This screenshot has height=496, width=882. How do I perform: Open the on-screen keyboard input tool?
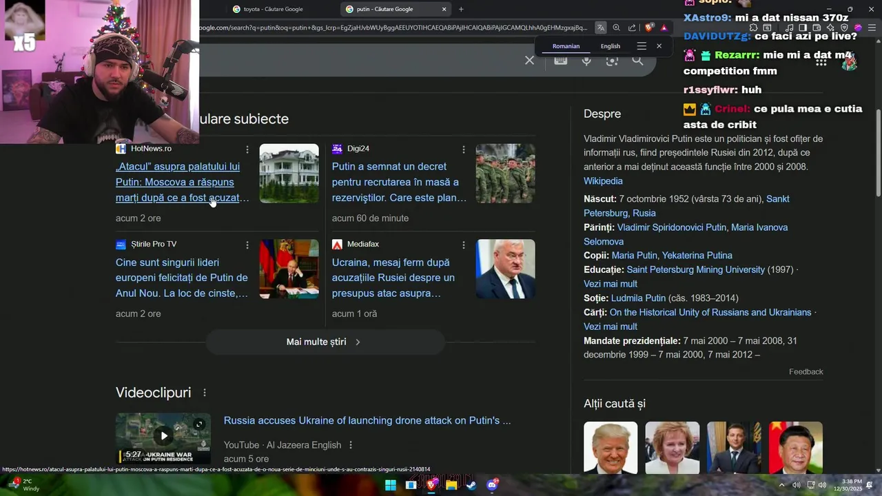[561, 61]
